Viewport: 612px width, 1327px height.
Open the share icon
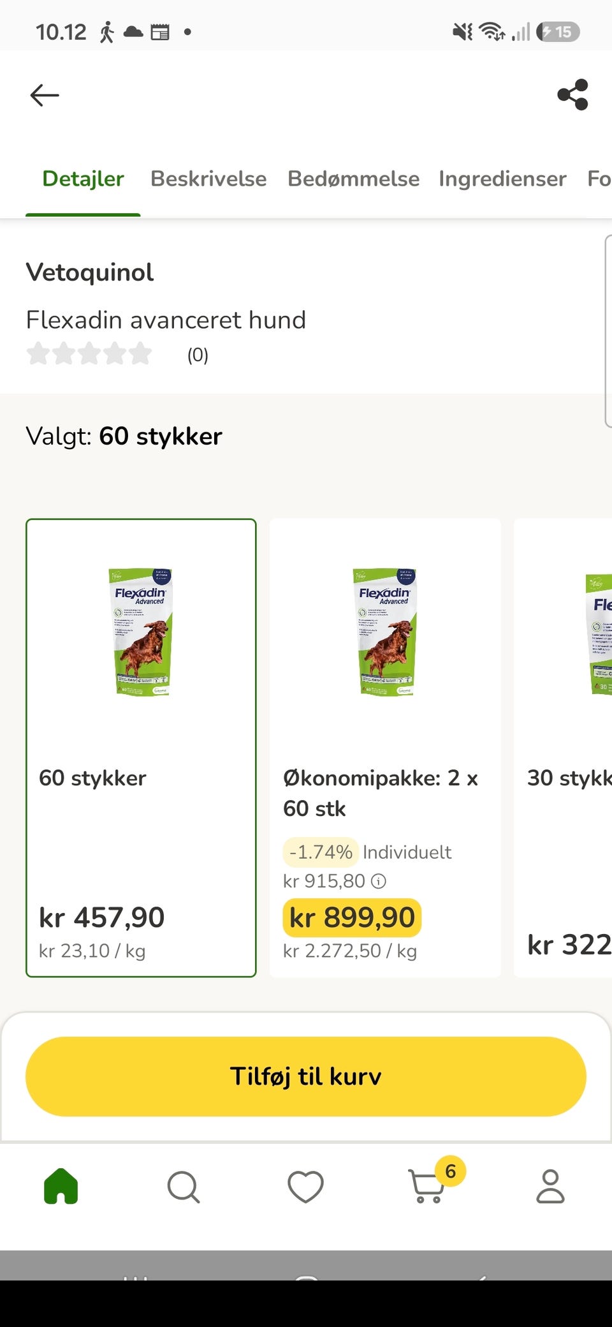pyautogui.click(x=572, y=94)
